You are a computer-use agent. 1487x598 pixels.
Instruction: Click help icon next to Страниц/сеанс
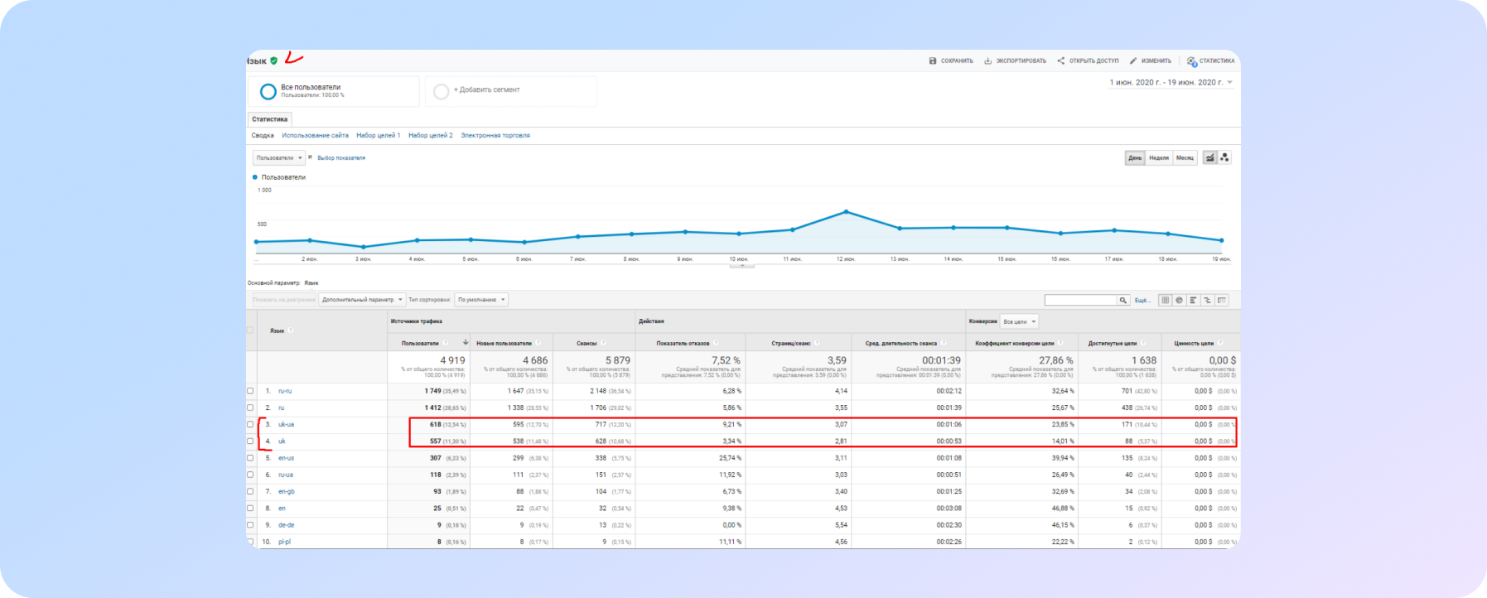click(817, 343)
